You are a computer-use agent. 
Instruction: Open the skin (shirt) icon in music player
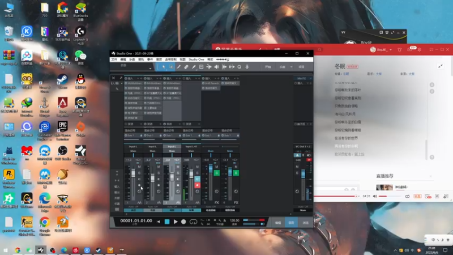[400, 50]
